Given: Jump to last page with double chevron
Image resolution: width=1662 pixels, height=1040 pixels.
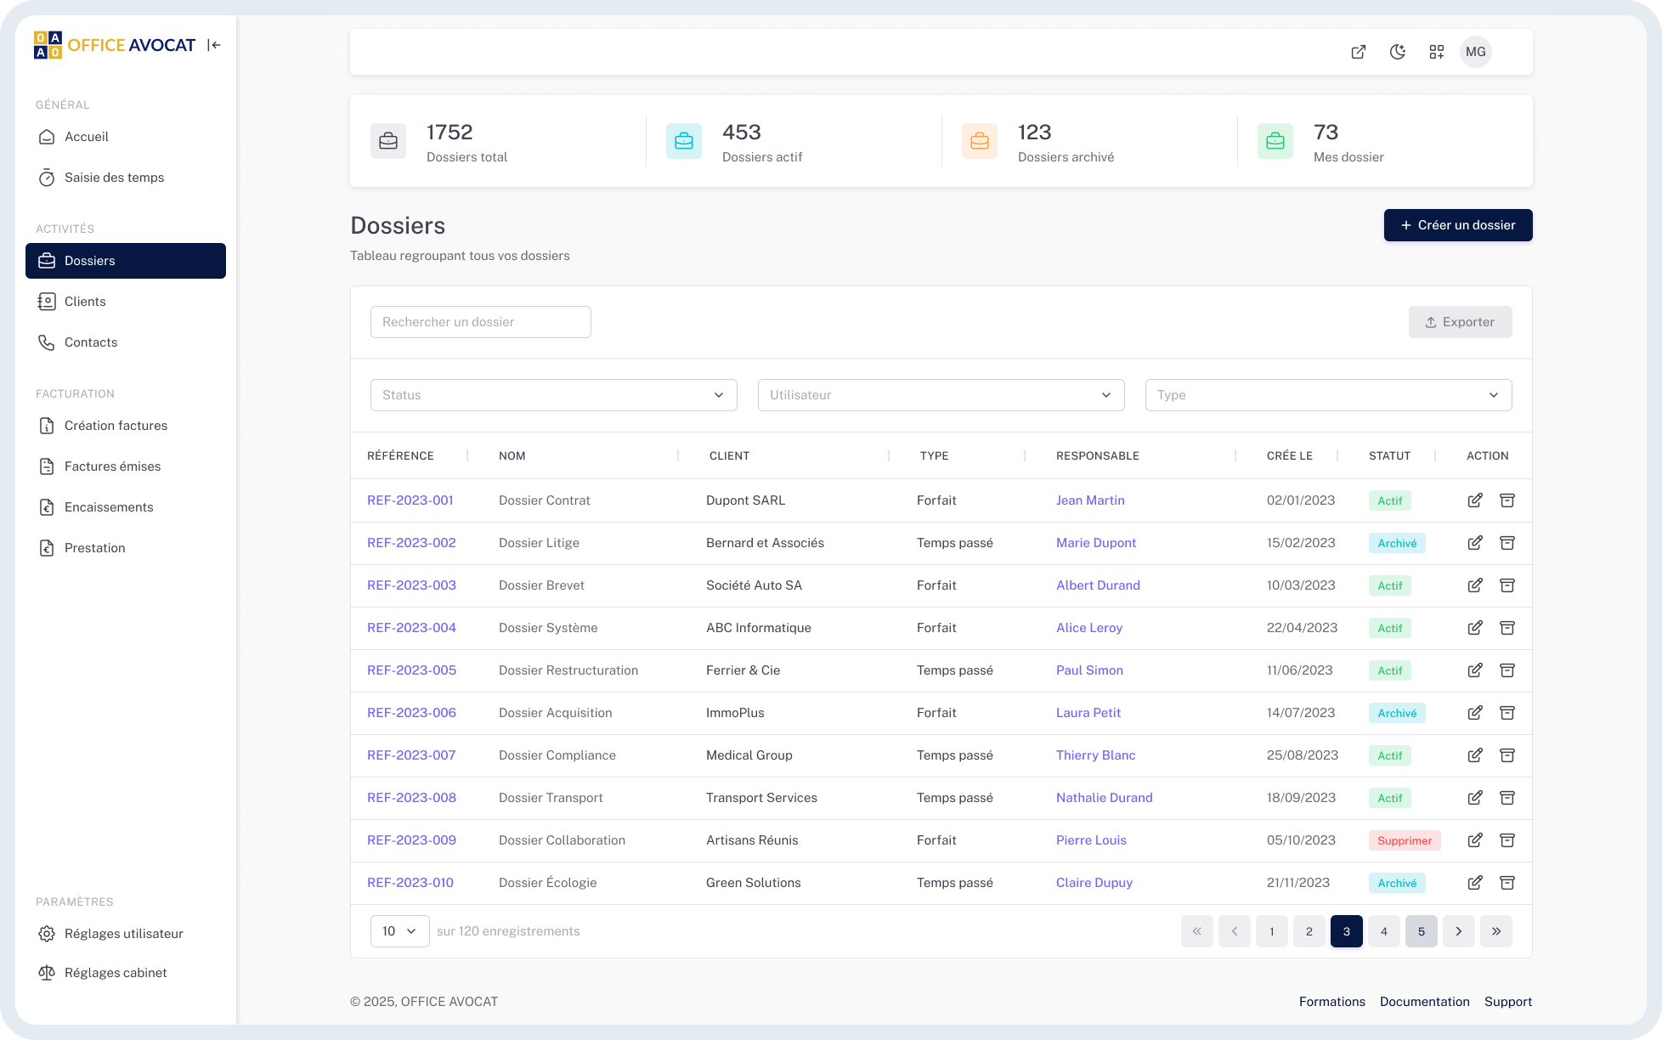Looking at the screenshot, I should 1496,931.
